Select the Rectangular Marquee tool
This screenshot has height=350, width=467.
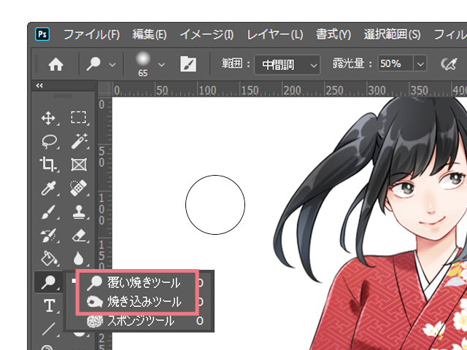point(79,118)
